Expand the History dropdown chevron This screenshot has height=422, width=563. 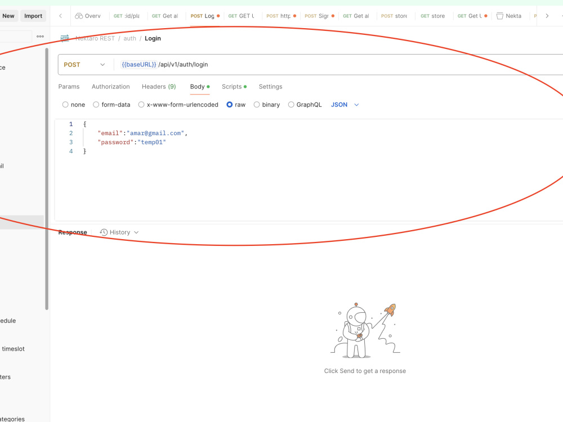[136, 232]
